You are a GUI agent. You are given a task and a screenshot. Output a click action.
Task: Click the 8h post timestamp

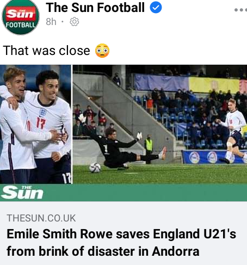pos(51,22)
